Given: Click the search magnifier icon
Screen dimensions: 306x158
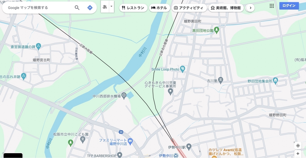Looking at the screenshot, I should pyautogui.click(x=77, y=8).
